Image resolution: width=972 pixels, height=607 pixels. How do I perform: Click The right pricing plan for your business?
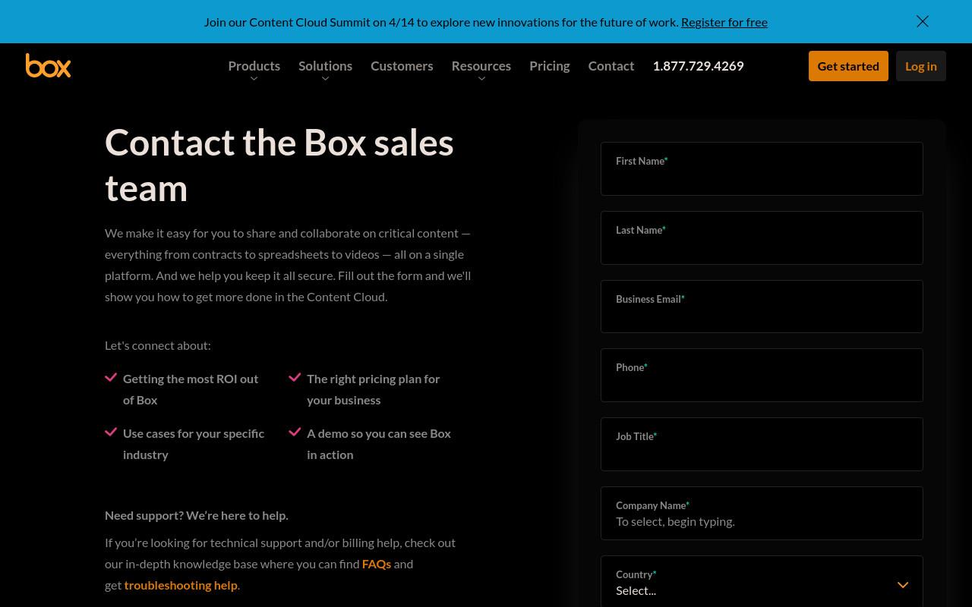click(x=374, y=389)
